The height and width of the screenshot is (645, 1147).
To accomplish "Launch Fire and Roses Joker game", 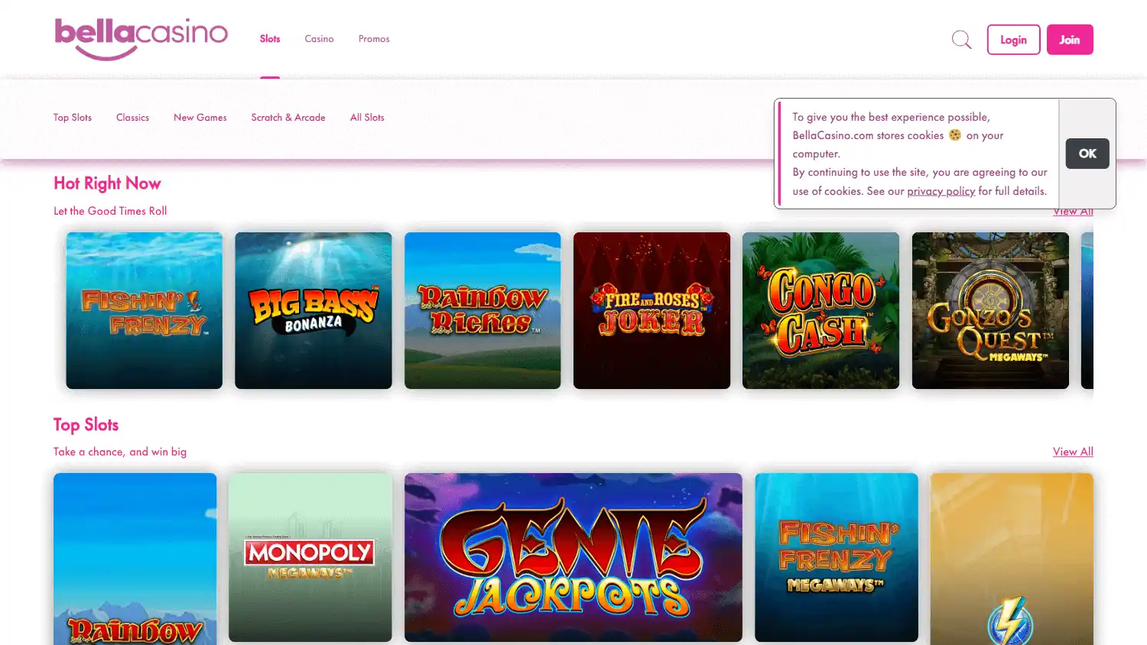I will coord(651,310).
